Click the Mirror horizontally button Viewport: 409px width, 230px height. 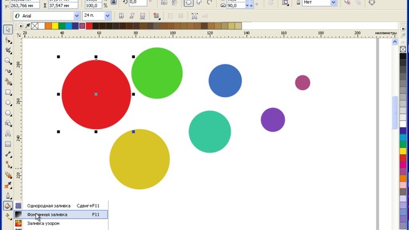click(164, 3)
